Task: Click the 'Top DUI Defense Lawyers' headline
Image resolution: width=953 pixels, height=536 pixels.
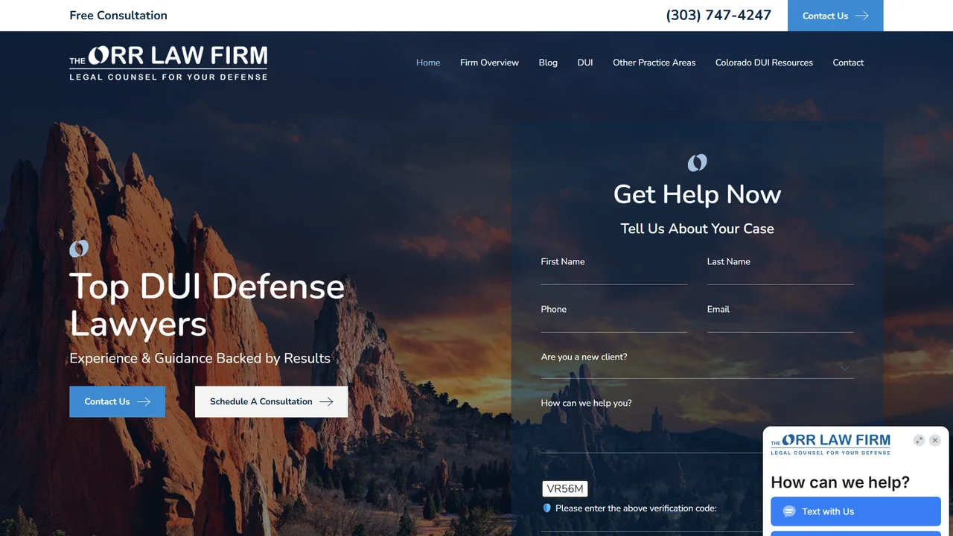Action: coord(207,305)
